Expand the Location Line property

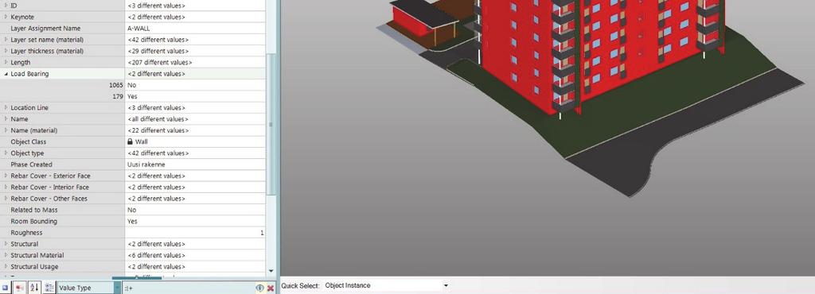6,108
